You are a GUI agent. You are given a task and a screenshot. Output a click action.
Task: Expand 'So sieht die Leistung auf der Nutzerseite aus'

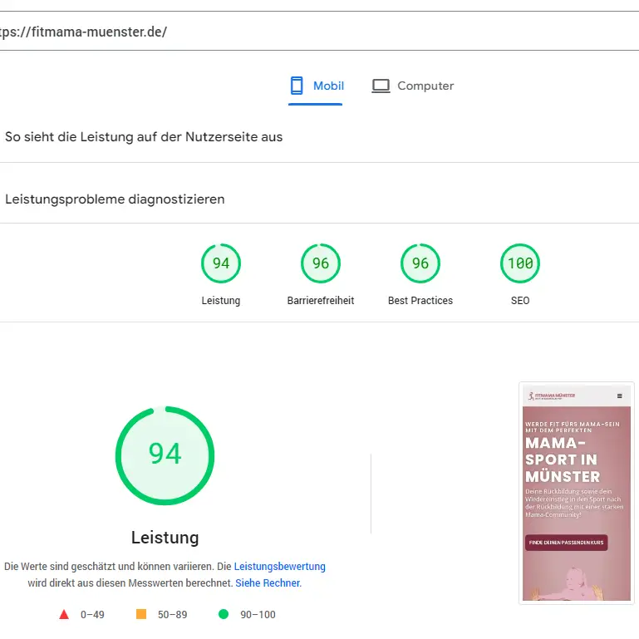(x=144, y=137)
